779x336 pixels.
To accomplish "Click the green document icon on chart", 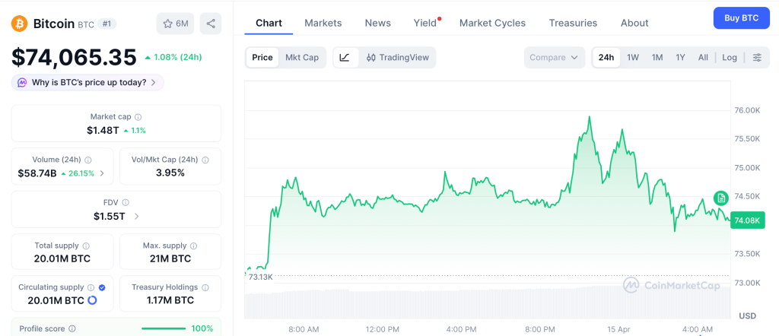I will (x=720, y=198).
